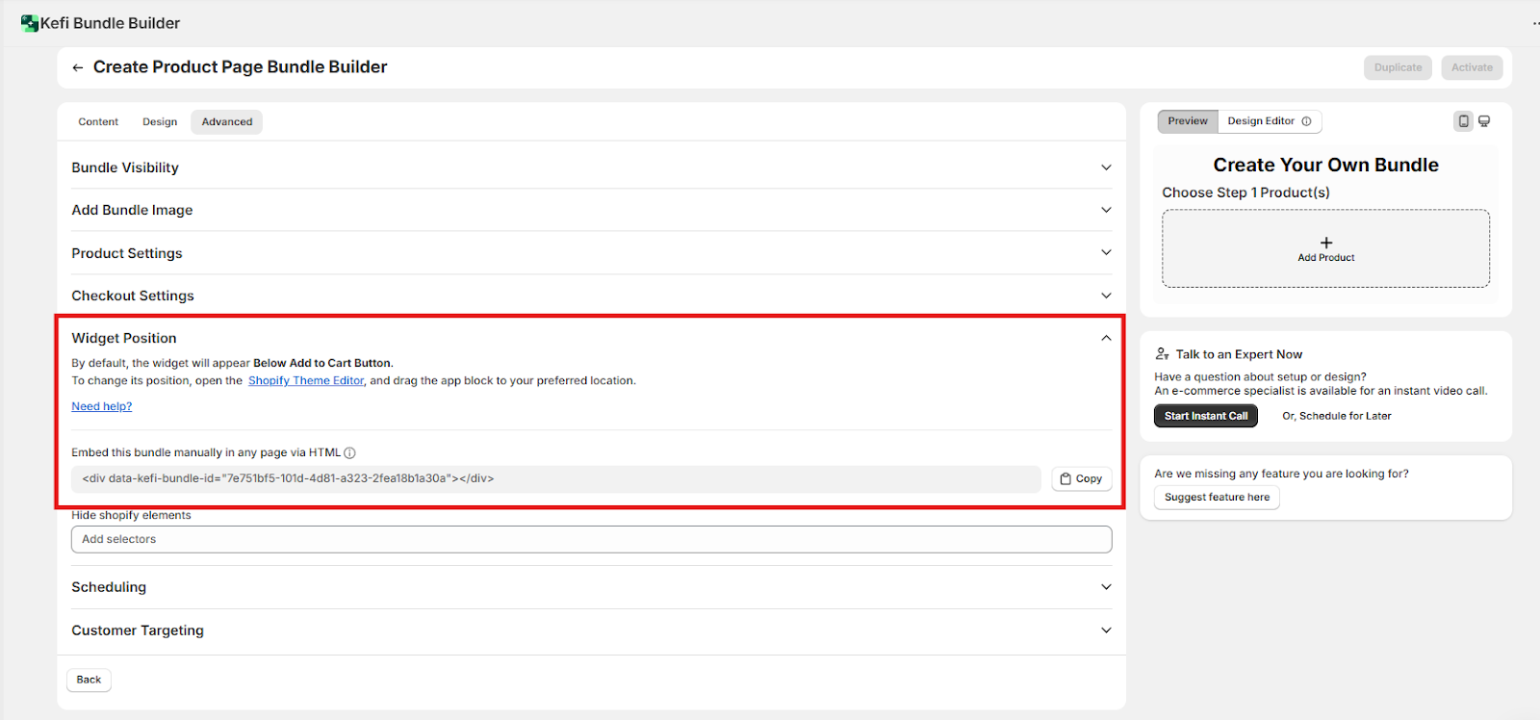Open the Shopify Theme Editor link
1540x720 pixels.
(x=306, y=381)
